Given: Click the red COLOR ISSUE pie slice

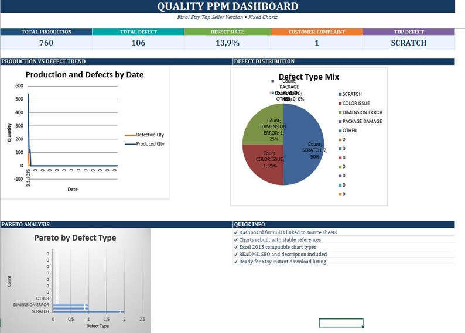Looking at the screenshot, I should pyautogui.click(x=263, y=164).
